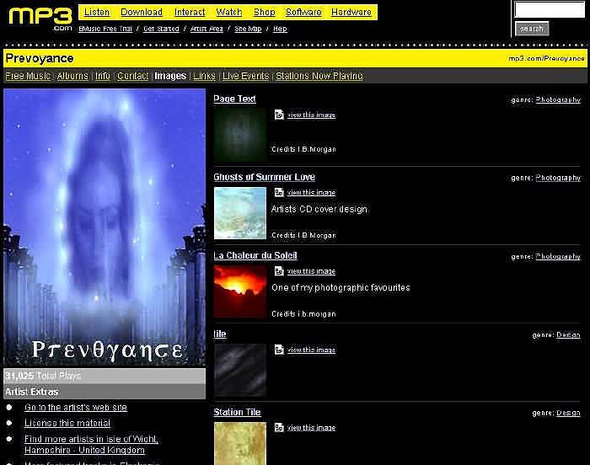Image resolution: width=590 pixels, height=465 pixels.
Task: Open the Shop menu
Action: click(x=264, y=12)
